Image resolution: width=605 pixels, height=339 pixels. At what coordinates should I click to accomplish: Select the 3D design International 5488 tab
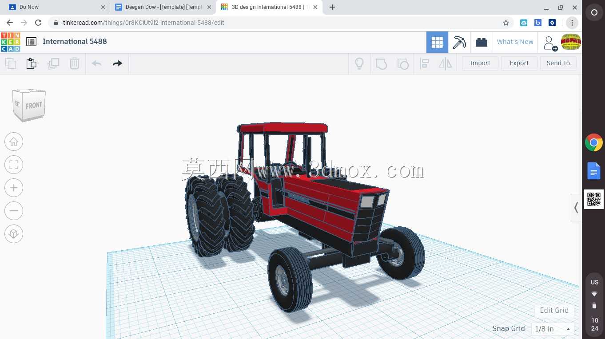[269, 7]
